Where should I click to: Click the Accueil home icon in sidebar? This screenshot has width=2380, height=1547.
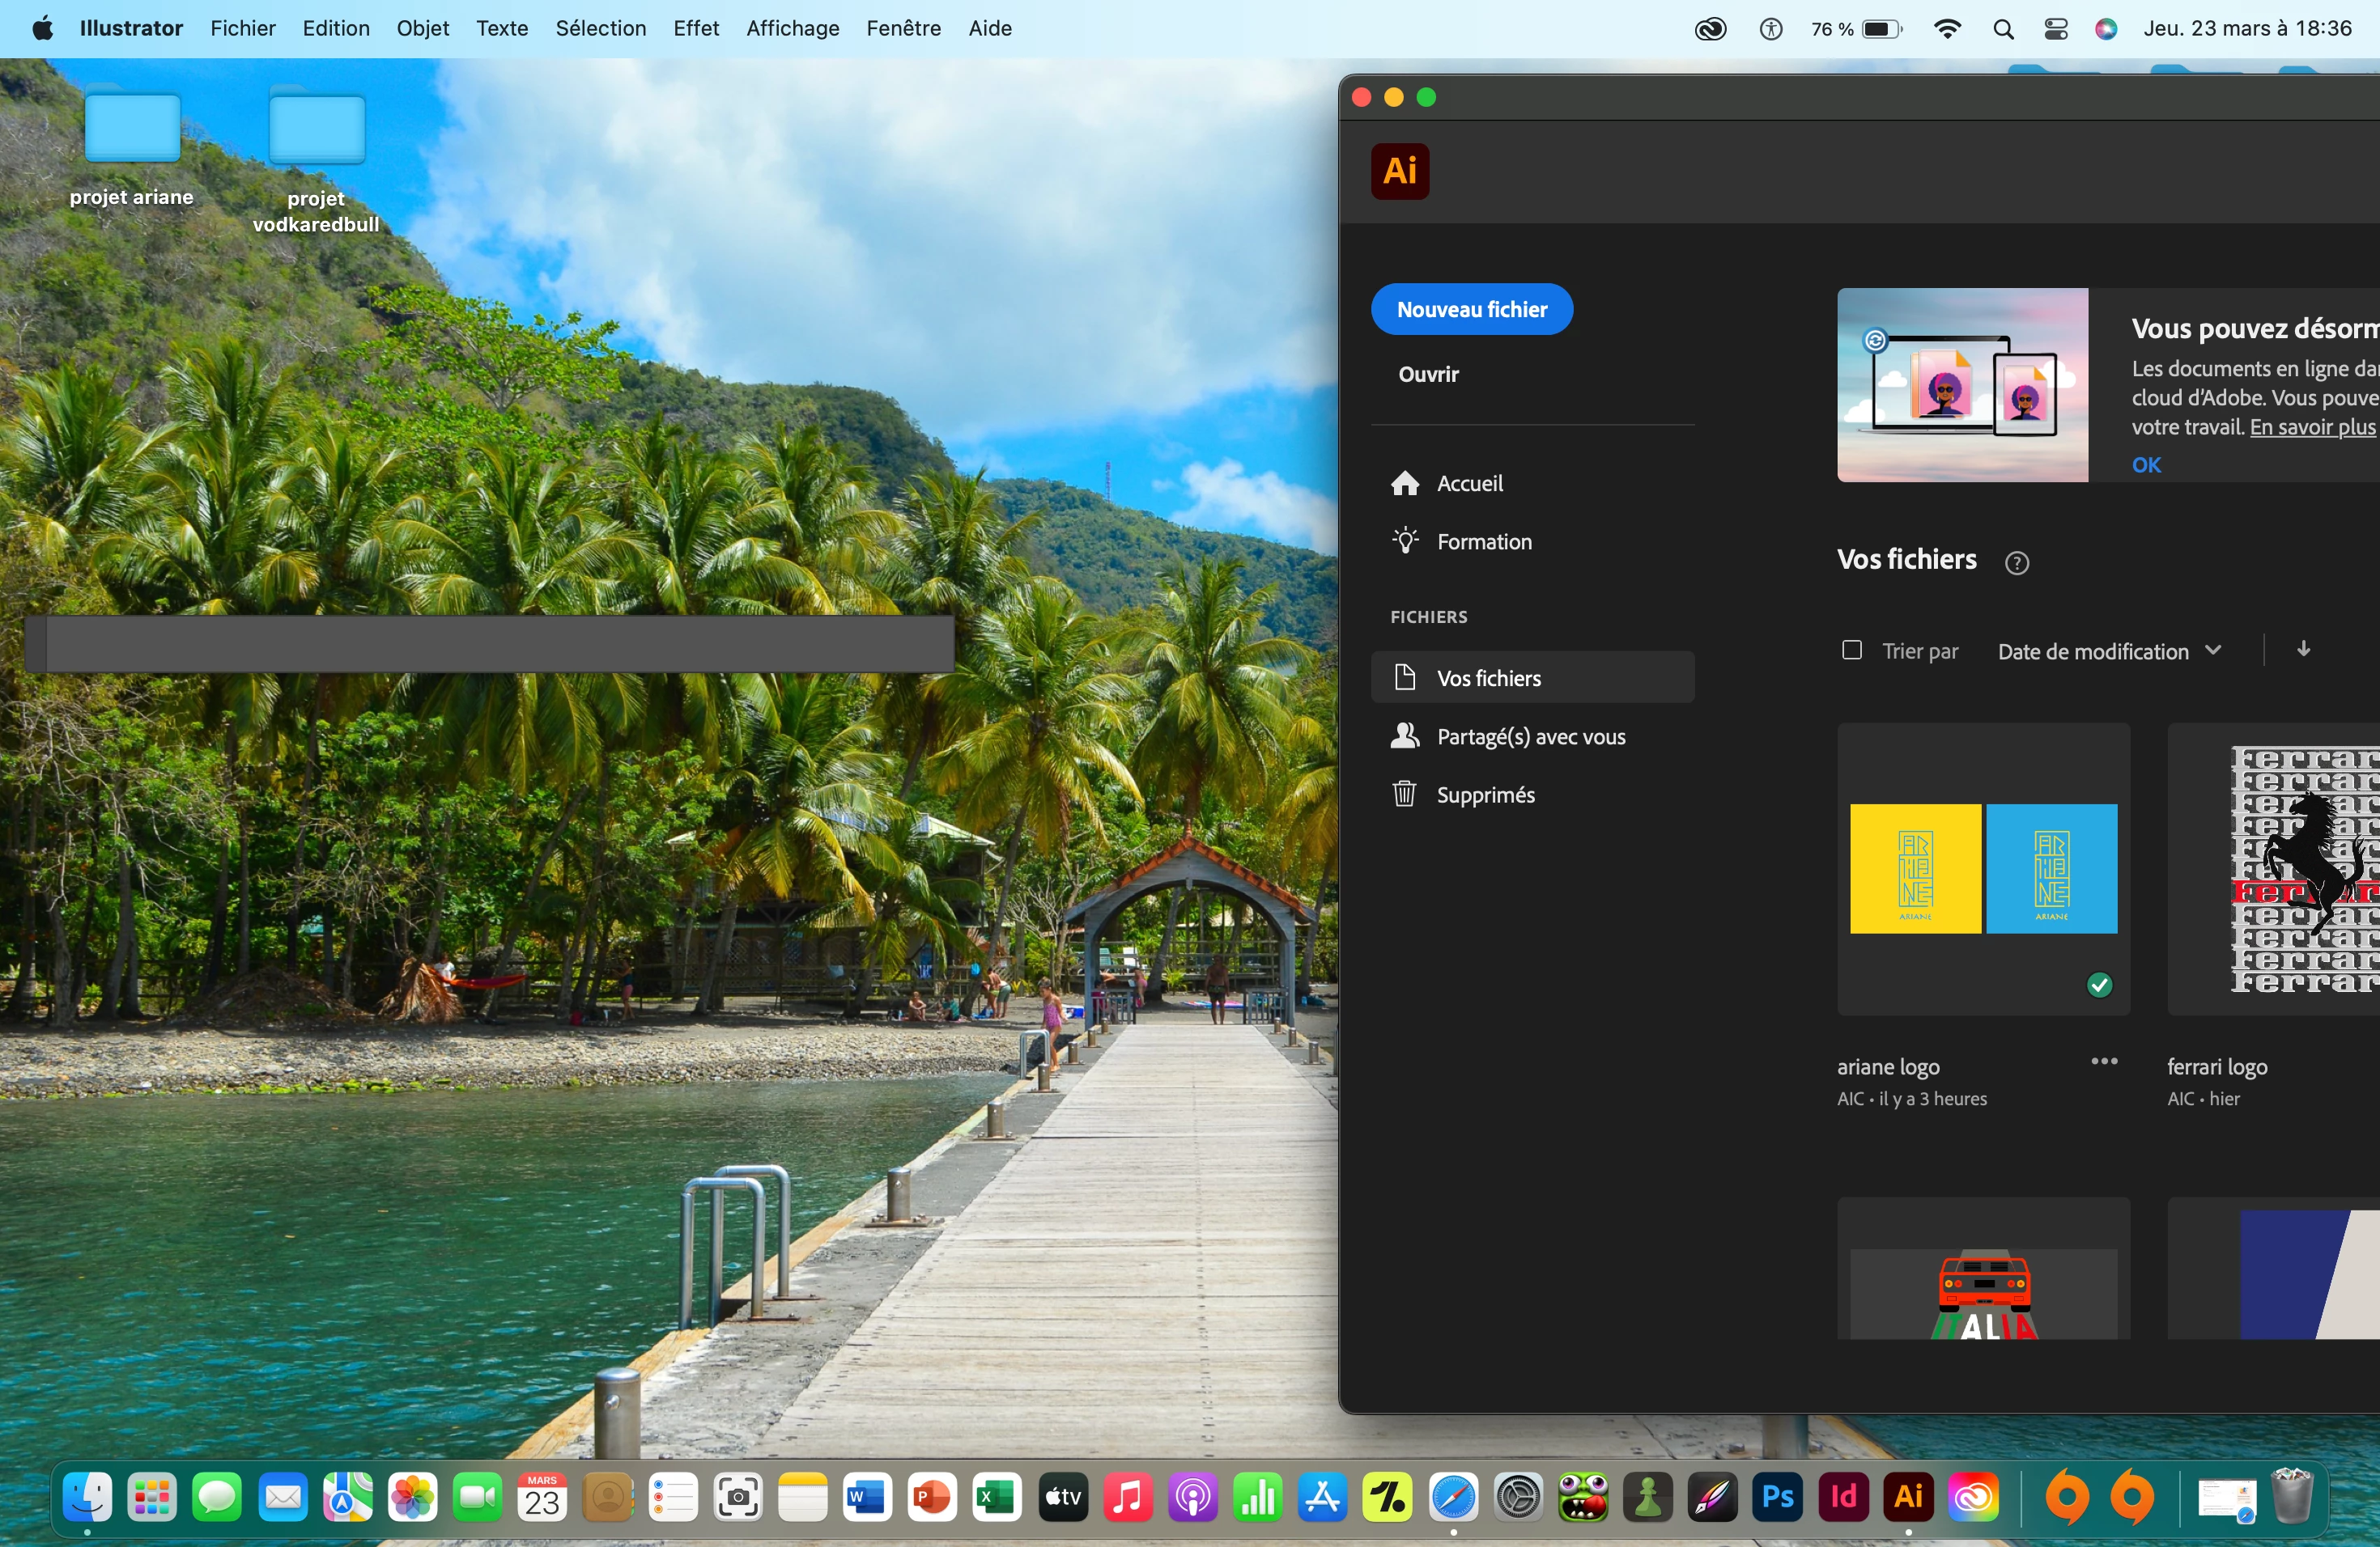pos(1405,484)
